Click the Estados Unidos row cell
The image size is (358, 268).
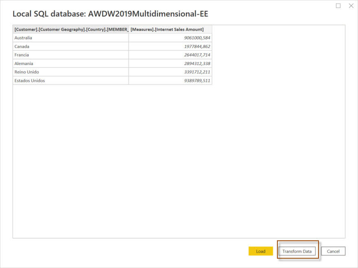pos(71,81)
